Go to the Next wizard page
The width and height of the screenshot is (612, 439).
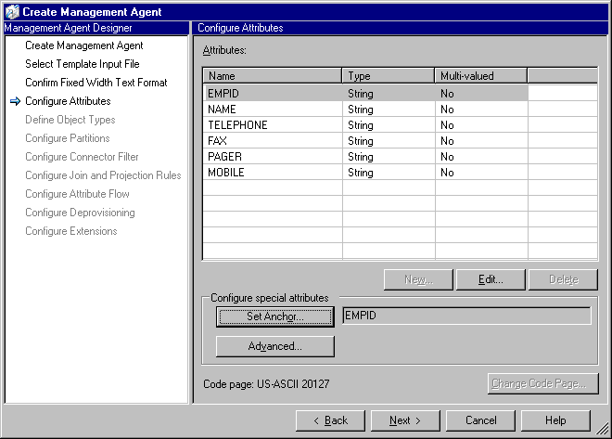coord(405,420)
